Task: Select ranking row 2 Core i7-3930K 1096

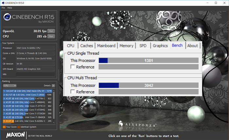Action: pos(27,95)
